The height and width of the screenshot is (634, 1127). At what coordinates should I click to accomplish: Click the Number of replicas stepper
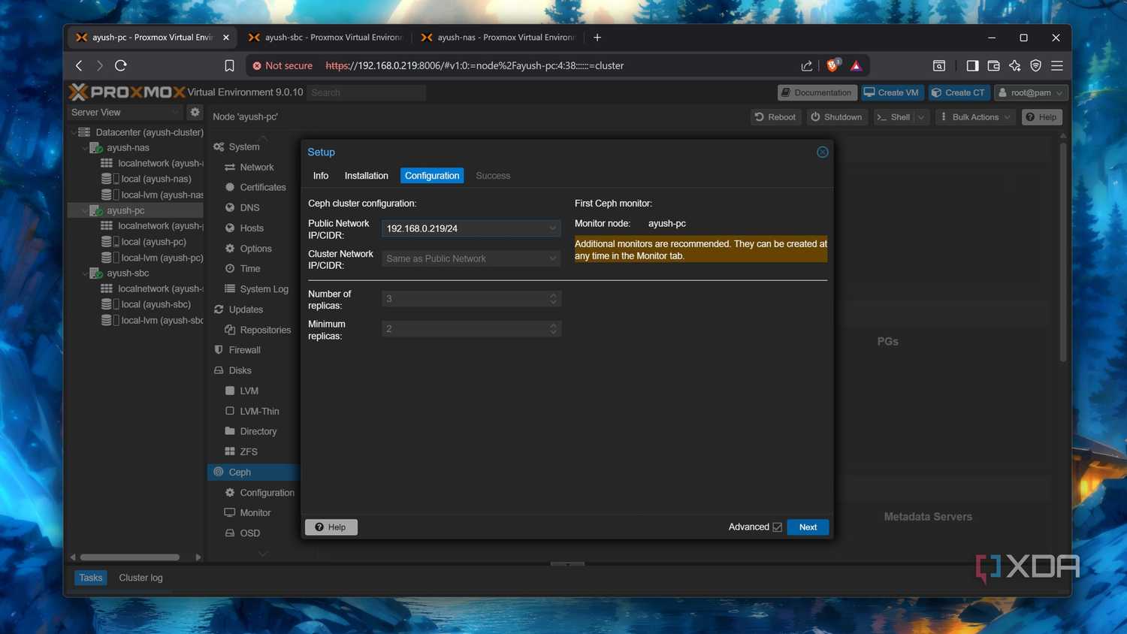click(553, 299)
